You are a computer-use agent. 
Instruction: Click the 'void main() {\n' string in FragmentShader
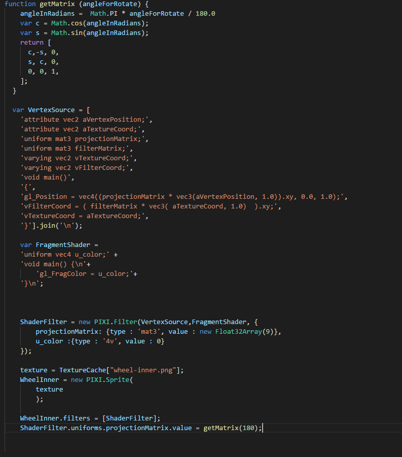pyautogui.click(x=53, y=264)
